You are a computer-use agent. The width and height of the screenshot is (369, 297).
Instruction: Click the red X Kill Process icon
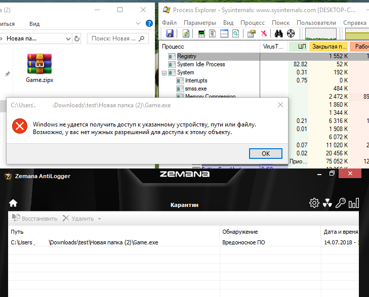264,33
